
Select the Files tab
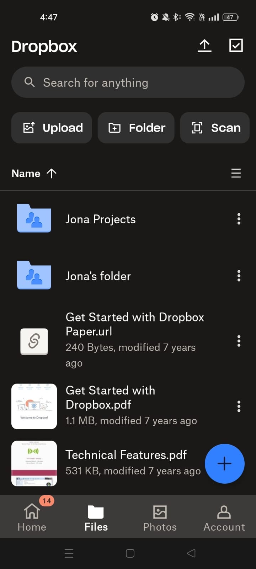(96, 517)
